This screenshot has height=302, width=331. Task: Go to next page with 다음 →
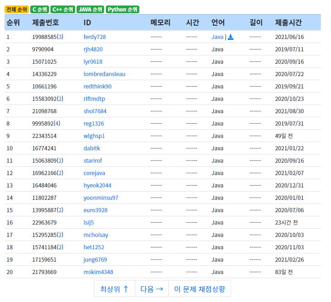(x=152, y=289)
